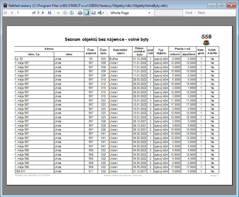Image resolution: width=239 pixels, height=197 pixels.
Task: Click the Stop rendering icon
Action: 65,13
